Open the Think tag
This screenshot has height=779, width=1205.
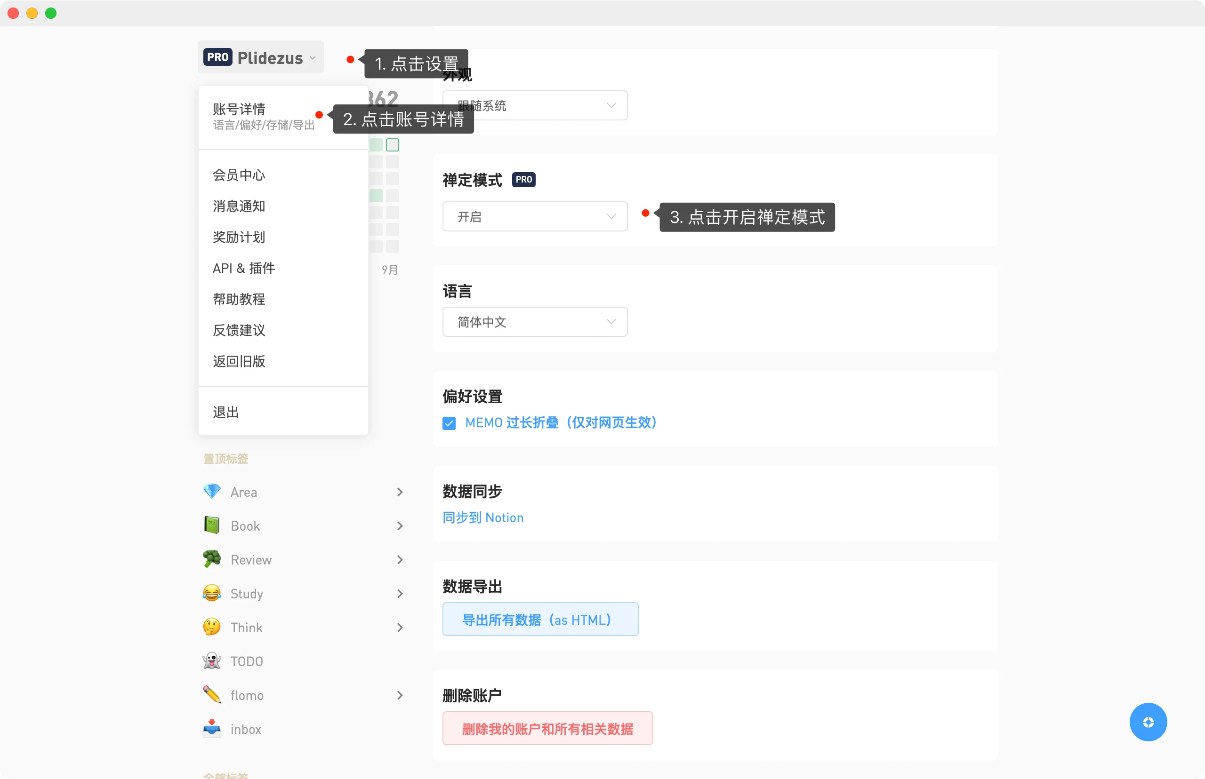tap(247, 628)
